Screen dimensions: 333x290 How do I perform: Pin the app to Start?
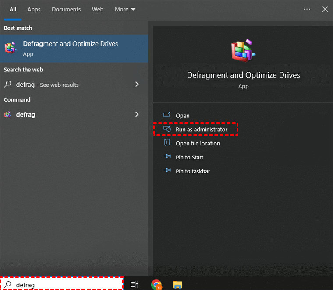click(x=189, y=157)
